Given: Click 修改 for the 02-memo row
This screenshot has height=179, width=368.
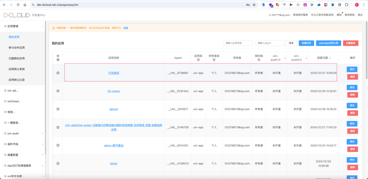Looking at the screenshot, I should [352, 87].
